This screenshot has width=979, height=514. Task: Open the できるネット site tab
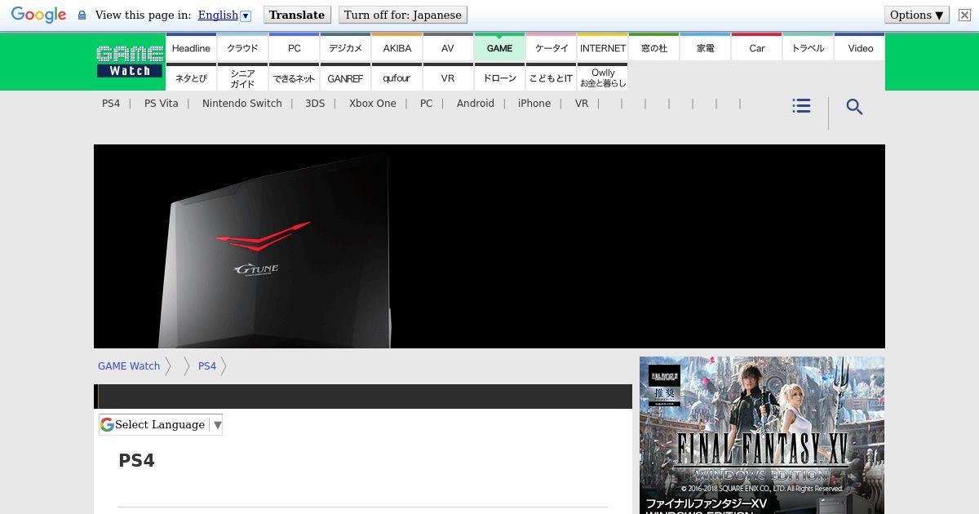coord(294,77)
